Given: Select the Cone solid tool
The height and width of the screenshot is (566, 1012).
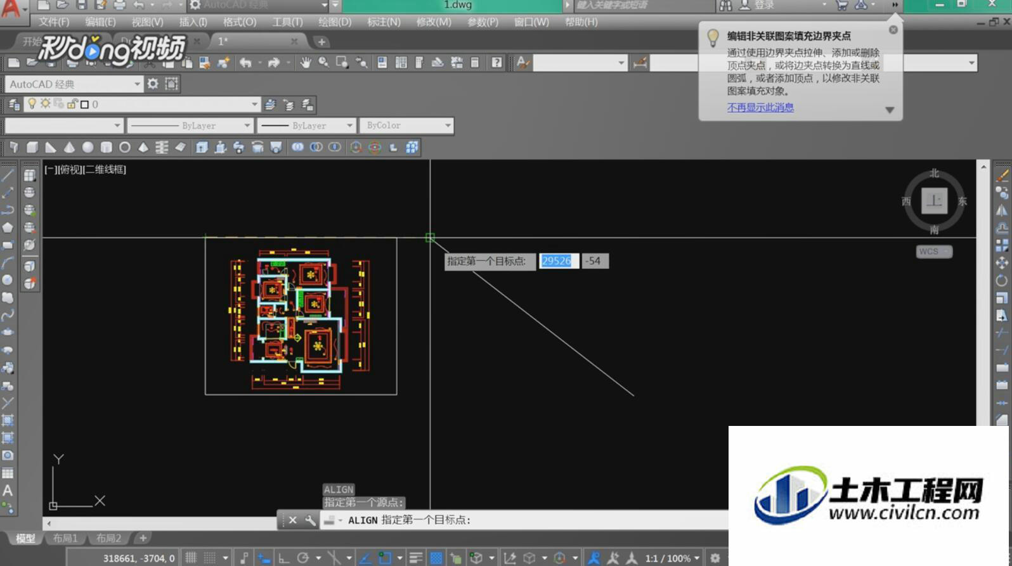Looking at the screenshot, I should 69,147.
